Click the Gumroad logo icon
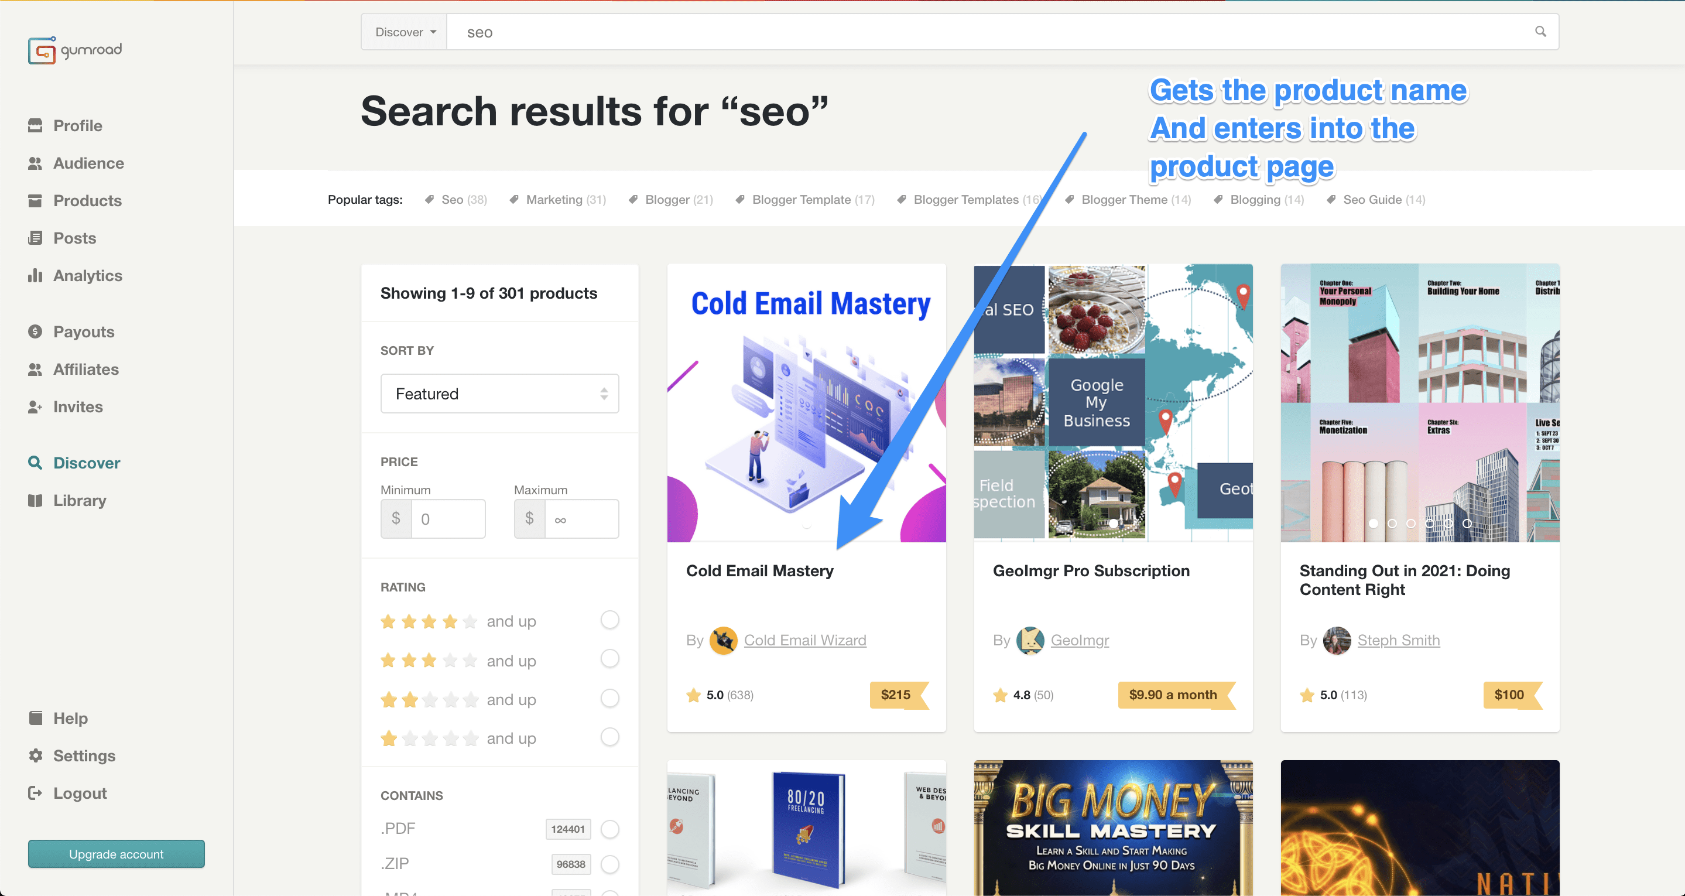1685x896 pixels. tap(42, 50)
